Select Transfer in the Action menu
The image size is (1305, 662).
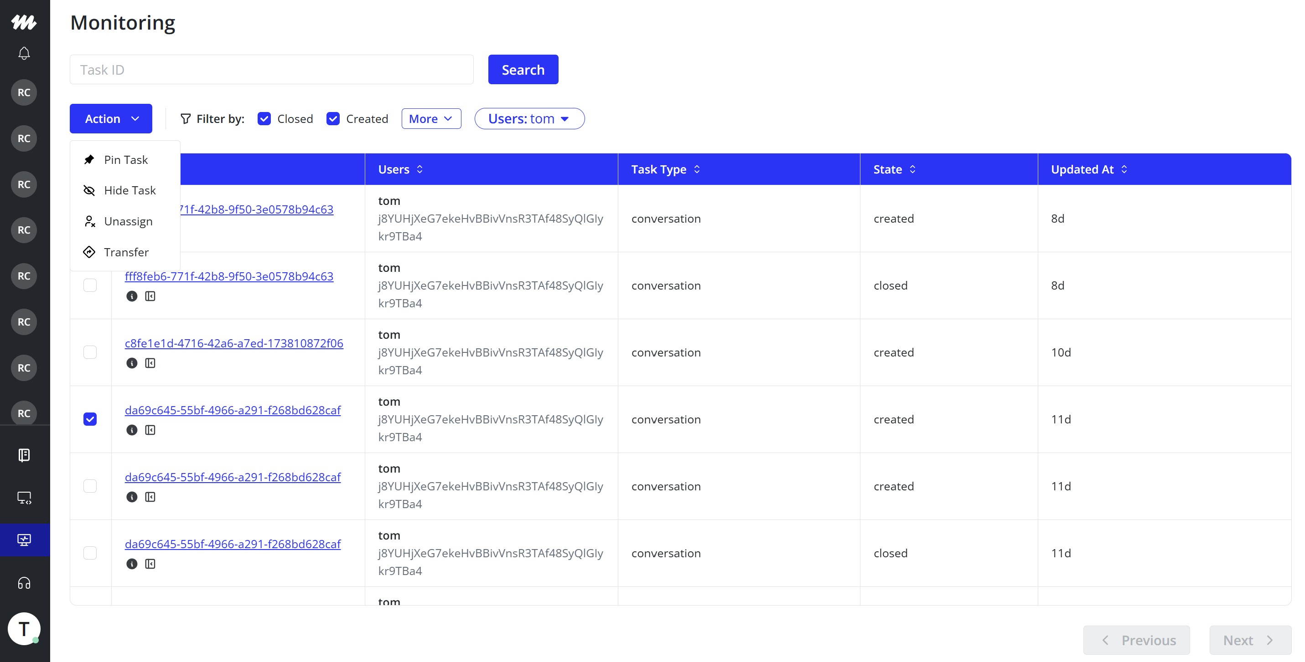[126, 252]
